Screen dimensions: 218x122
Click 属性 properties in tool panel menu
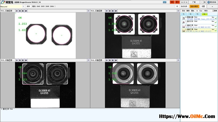point(193,11)
